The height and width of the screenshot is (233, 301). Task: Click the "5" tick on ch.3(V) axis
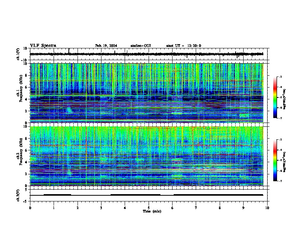[27, 189]
